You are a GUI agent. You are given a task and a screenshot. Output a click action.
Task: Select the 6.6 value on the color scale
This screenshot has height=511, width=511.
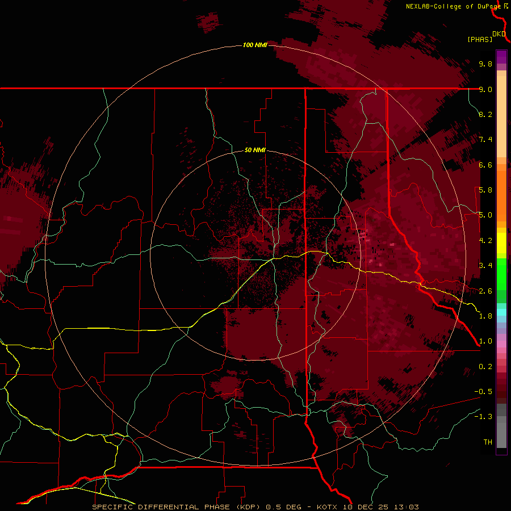[x=485, y=165]
